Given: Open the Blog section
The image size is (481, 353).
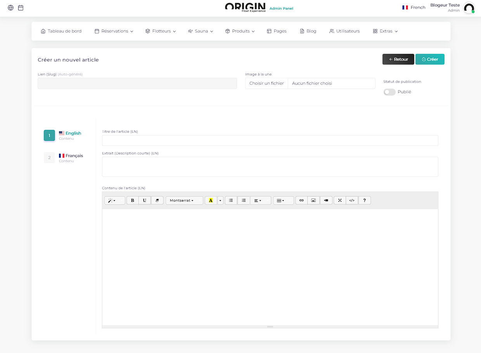Looking at the screenshot, I should tap(308, 31).
